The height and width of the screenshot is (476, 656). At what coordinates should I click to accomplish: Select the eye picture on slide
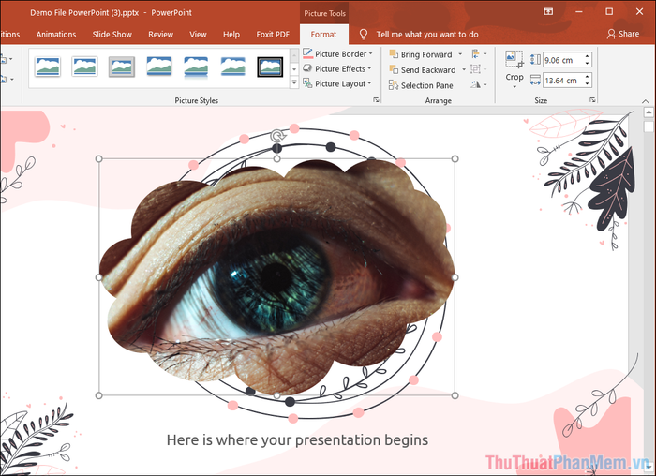[277, 277]
